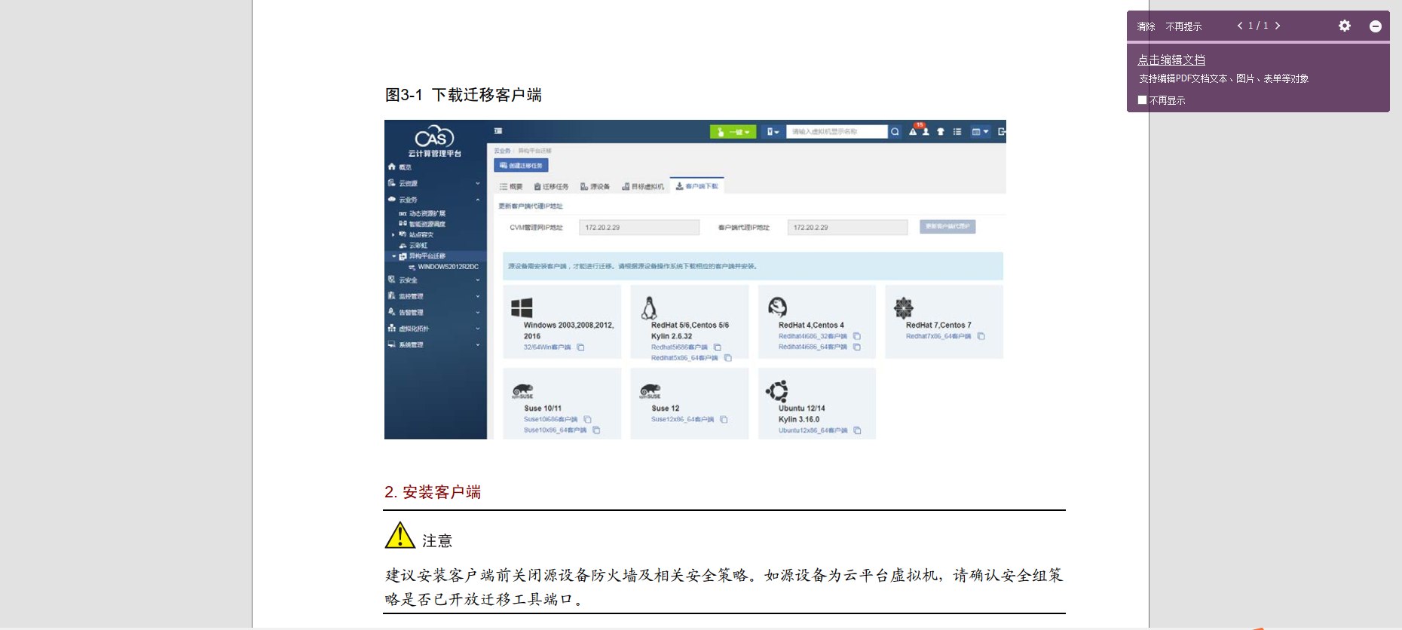Click the Linux penguin icon
This screenshot has height=630, width=1402.
click(649, 307)
